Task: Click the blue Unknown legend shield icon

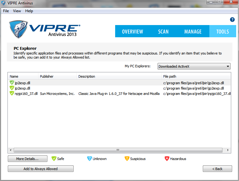Action: [x=89, y=159]
